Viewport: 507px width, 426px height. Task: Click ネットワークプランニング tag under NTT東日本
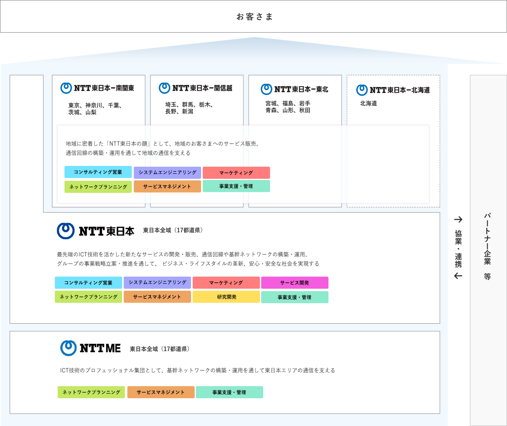[x=88, y=297]
